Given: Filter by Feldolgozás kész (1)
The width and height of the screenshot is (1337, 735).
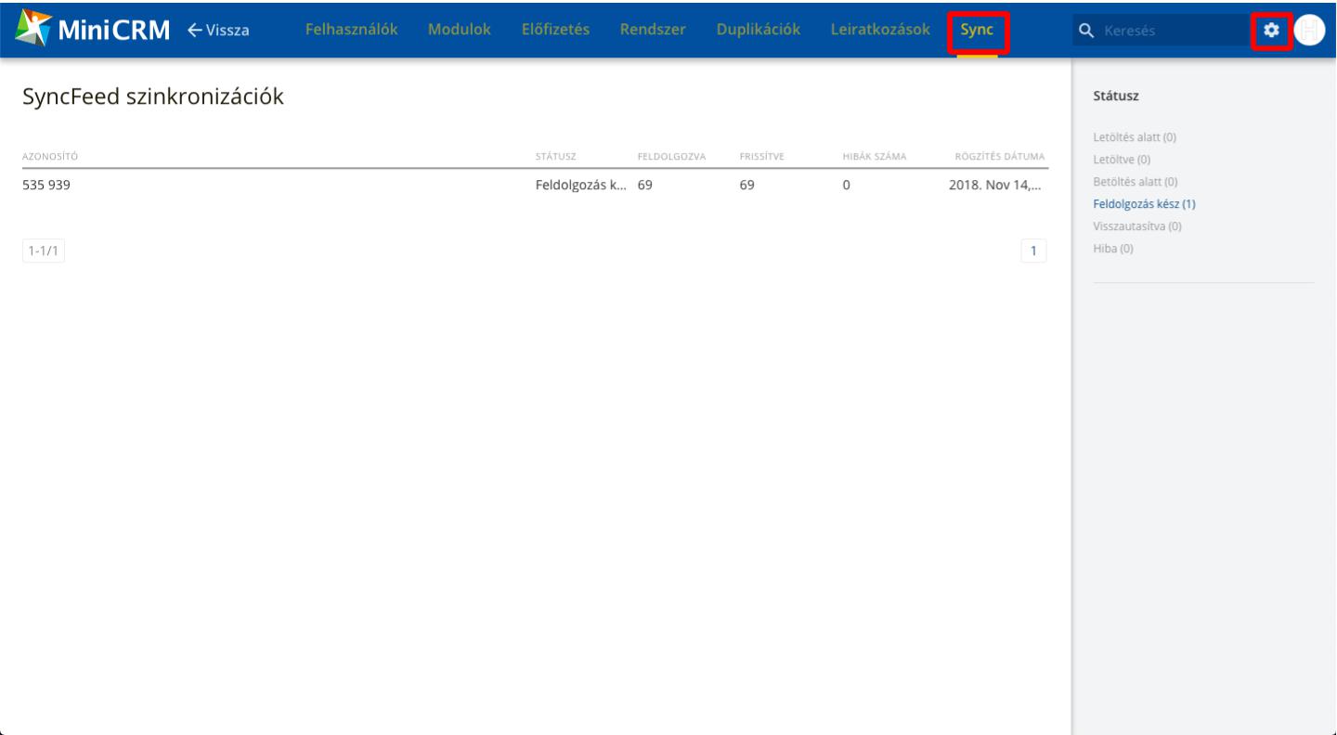Looking at the screenshot, I should pos(1144,204).
